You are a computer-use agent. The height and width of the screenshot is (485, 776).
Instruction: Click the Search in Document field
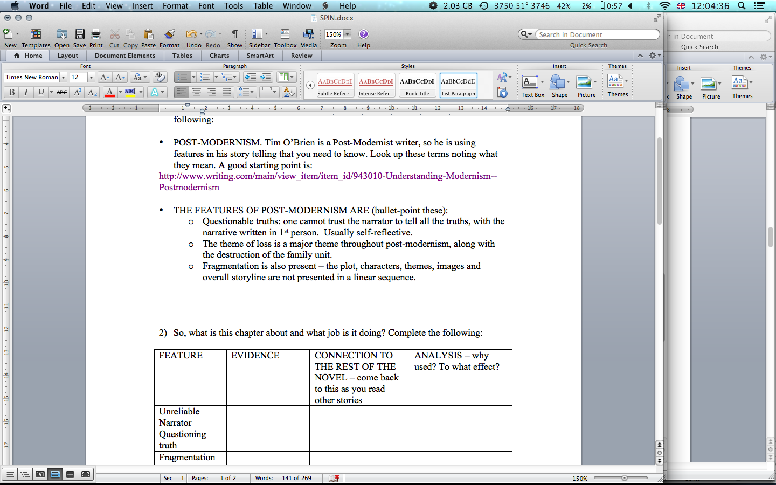tap(598, 34)
